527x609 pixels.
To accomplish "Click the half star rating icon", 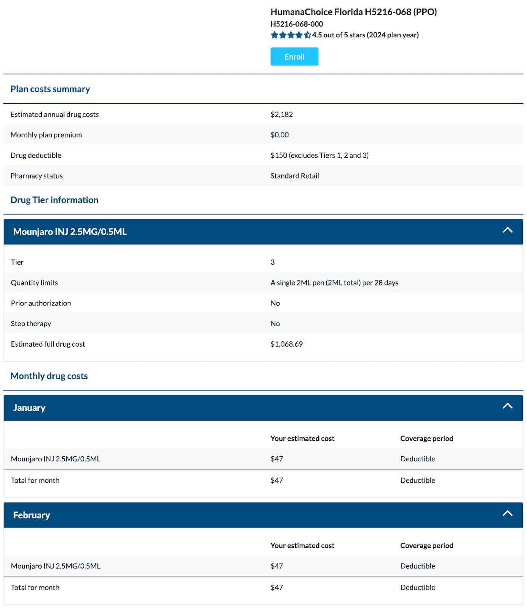I will 307,35.
